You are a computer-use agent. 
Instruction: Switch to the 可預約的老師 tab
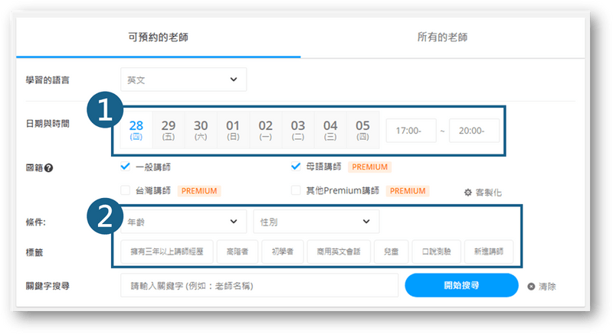point(159,36)
